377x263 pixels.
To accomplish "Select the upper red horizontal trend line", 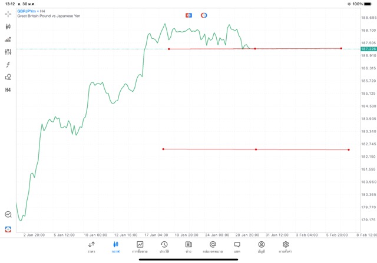I will 297,48.
